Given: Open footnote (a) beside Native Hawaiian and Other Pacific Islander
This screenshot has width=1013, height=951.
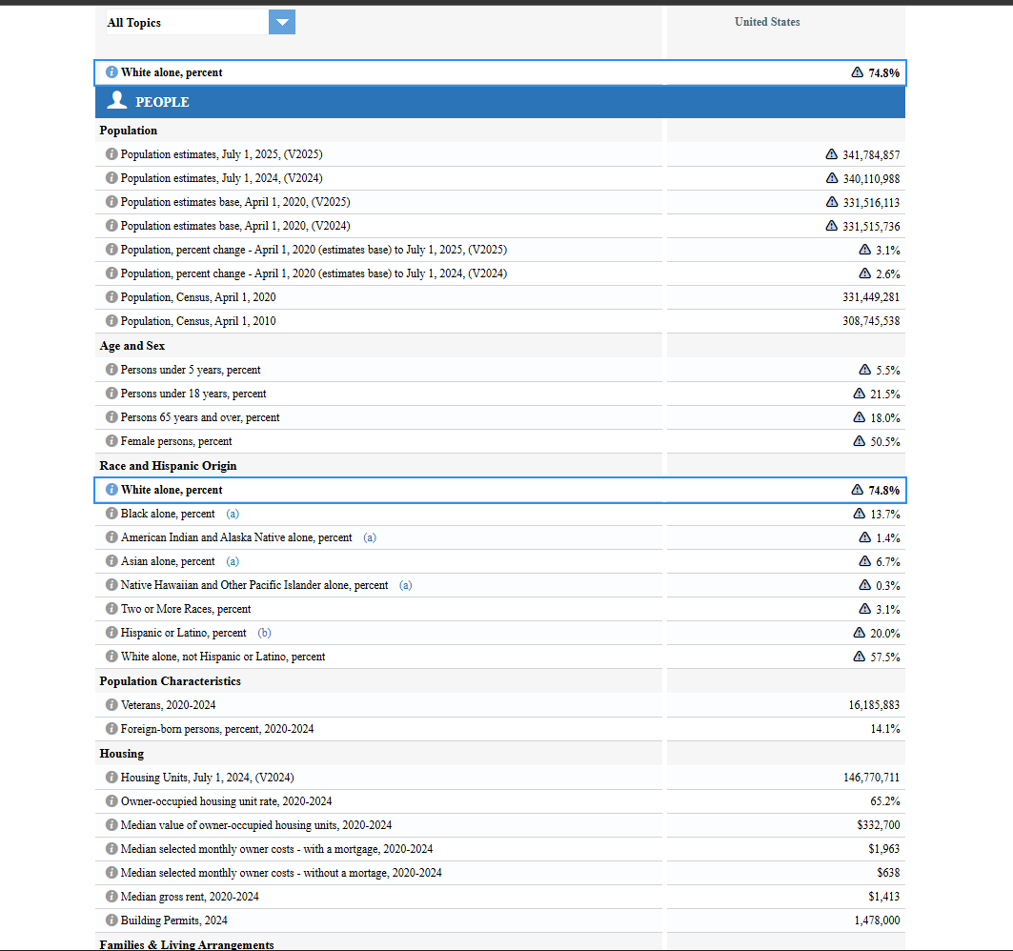Looking at the screenshot, I should (x=406, y=585).
